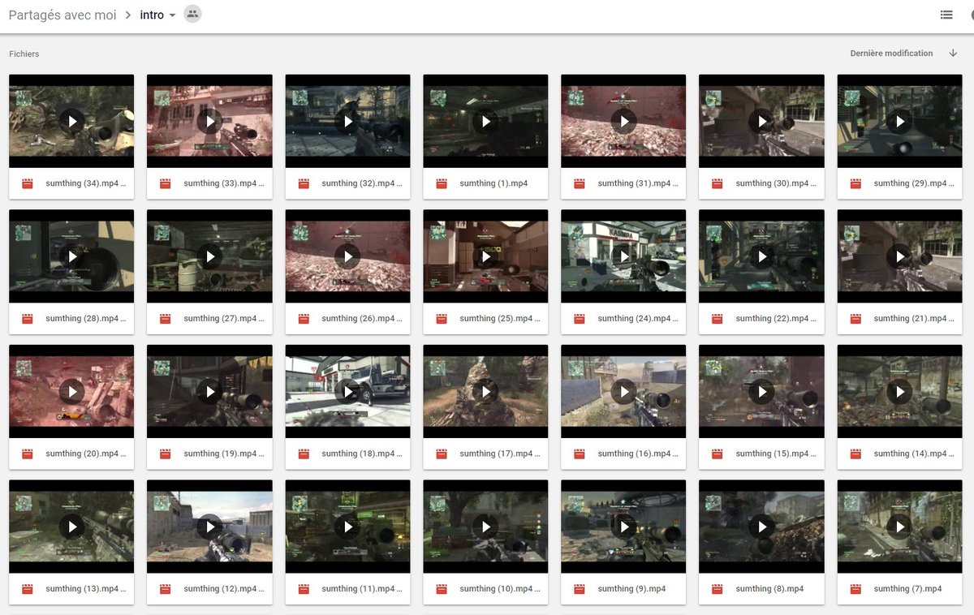Click the video icon of sumthing (8).mp4
Image resolution: width=974 pixels, height=615 pixels.
click(718, 589)
